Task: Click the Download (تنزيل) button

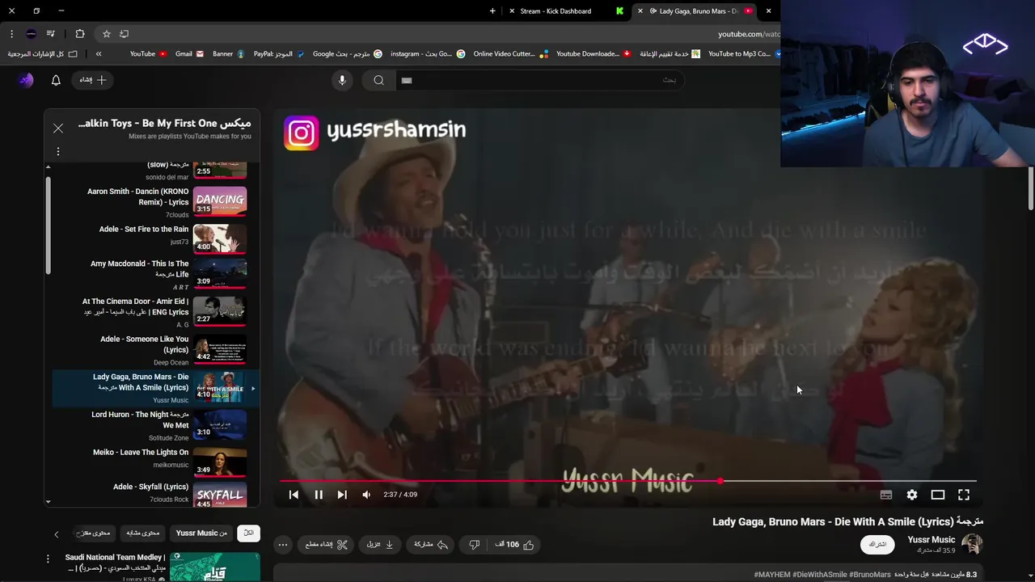Action: pyautogui.click(x=379, y=545)
